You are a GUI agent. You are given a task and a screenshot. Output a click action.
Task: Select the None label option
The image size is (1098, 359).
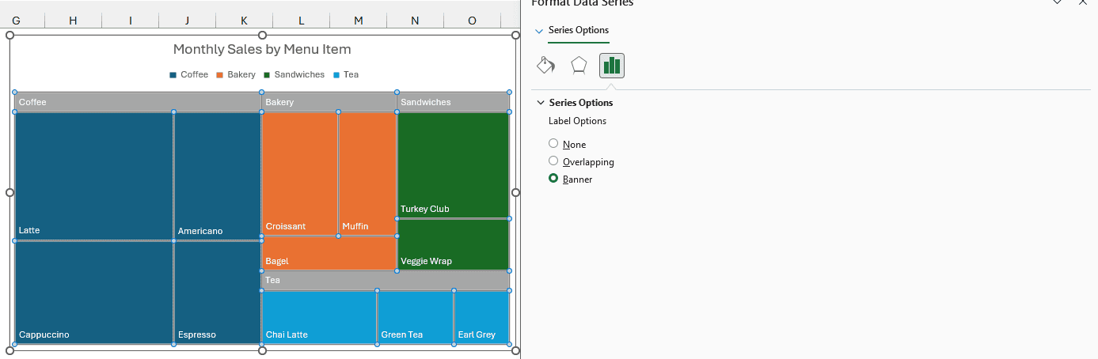[568, 144]
